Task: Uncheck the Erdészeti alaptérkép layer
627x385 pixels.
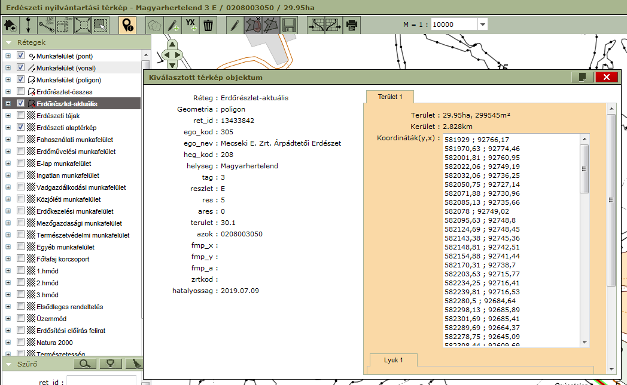Action: [21, 127]
